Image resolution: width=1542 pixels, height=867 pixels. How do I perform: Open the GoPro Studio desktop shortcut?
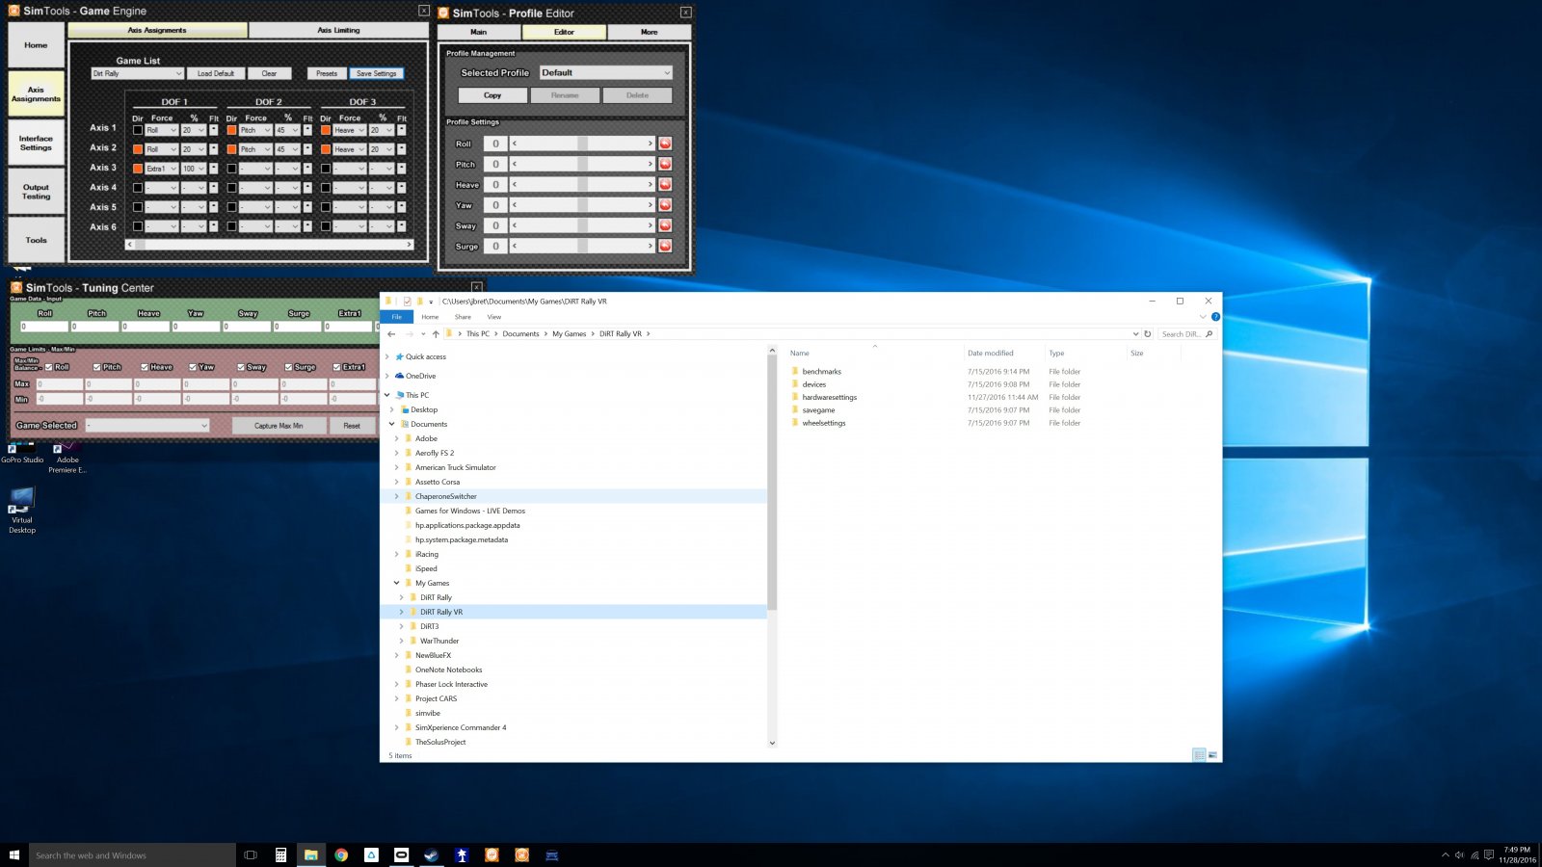click(x=22, y=453)
